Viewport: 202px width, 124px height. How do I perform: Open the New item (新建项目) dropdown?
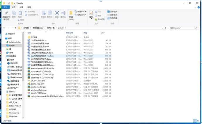[x=81, y=12]
